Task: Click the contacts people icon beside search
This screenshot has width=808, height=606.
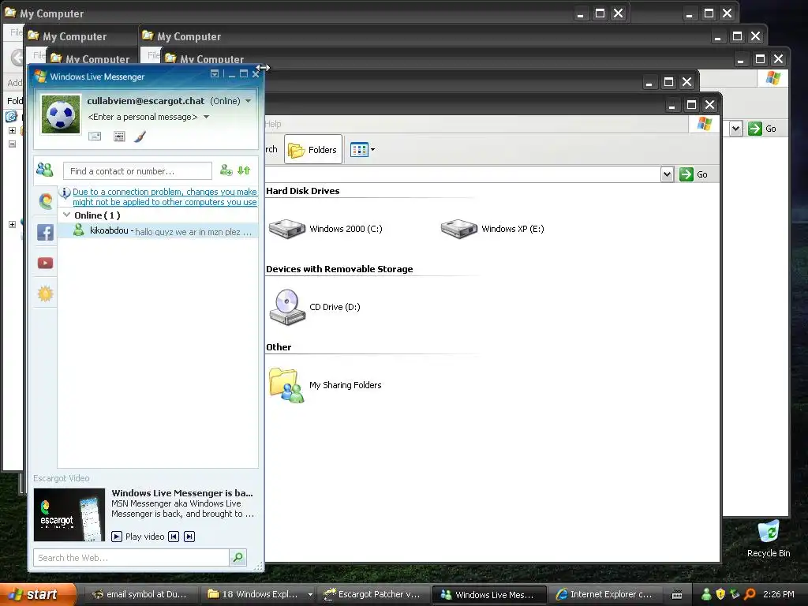Action: tap(45, 170)
